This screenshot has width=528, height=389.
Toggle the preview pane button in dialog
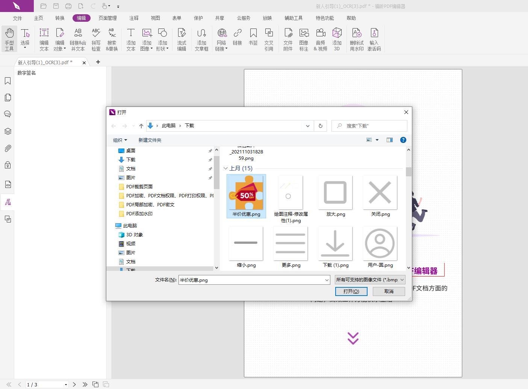click(x=389, y=140)
